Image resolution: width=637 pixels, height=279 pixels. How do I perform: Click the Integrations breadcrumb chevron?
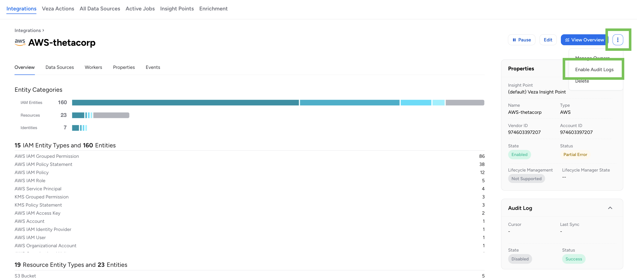pos(43,30)
